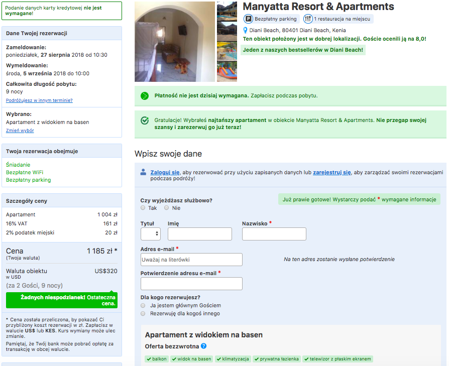Viewport: 449px width, 366px height.
Task: Click Jeden z naszych bestsellerów badge
Action: (303, 50)
